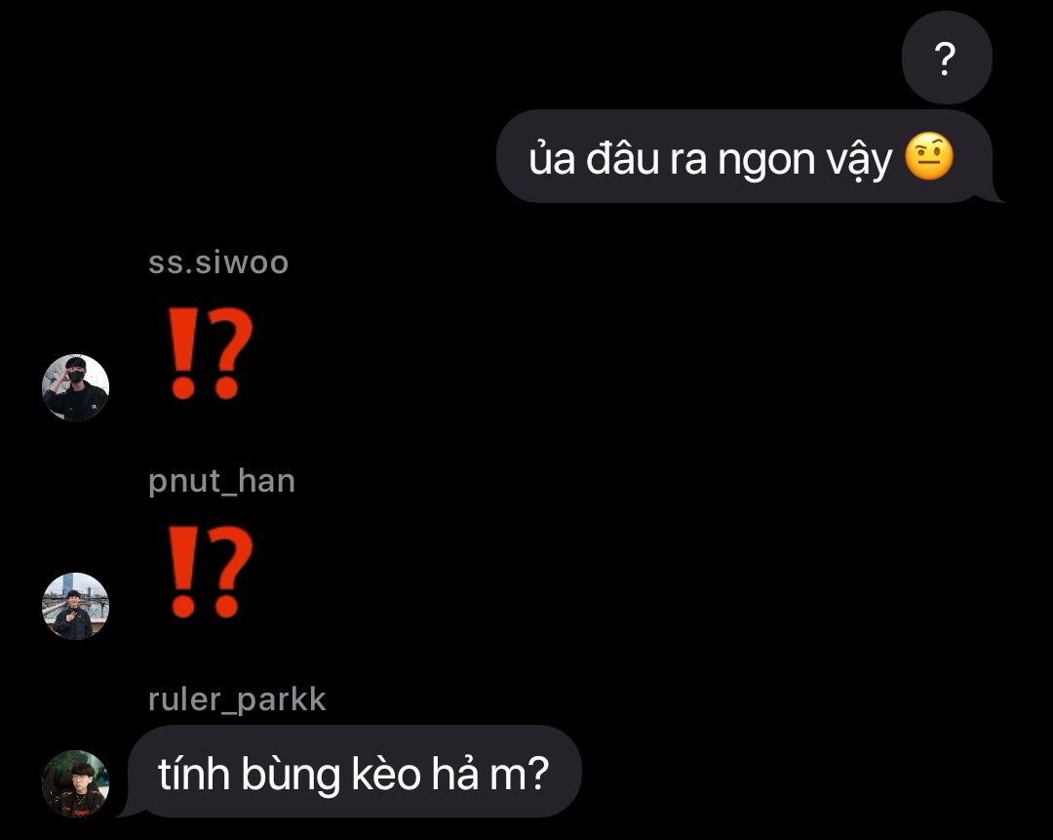The height and width of the screenshot is (840, 1053).
Task: Open pnut_han's profile avatar
Action: 75,606
